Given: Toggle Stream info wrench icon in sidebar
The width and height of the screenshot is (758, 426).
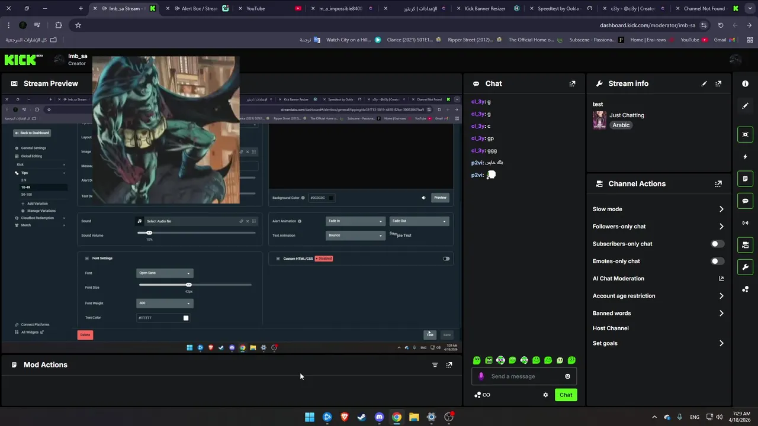Looking at the screenshot, I should (745, 267).
